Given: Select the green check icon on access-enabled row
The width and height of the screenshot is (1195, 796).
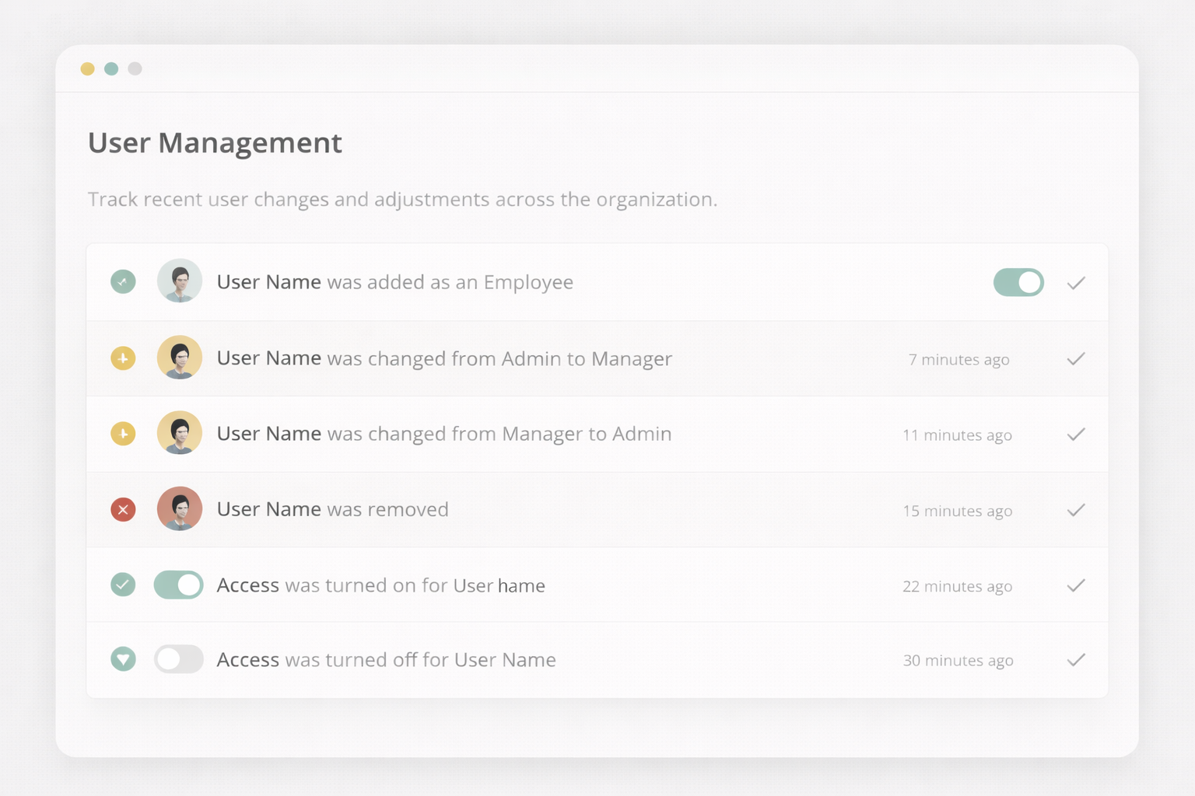Looking at the screenshot, I should click(x=123, y=585).
